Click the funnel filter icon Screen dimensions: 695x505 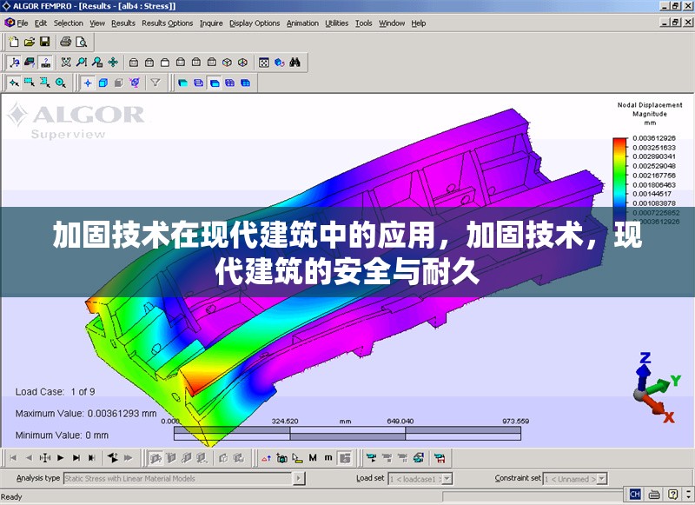(156, 83)
